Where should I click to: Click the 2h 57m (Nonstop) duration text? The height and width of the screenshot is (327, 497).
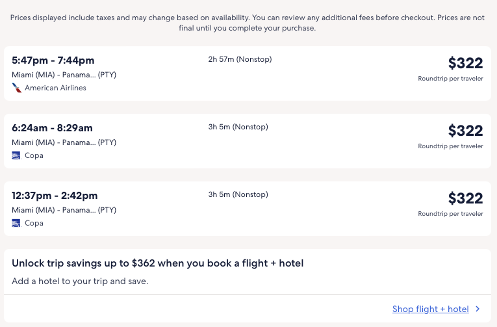coord(240,60)
